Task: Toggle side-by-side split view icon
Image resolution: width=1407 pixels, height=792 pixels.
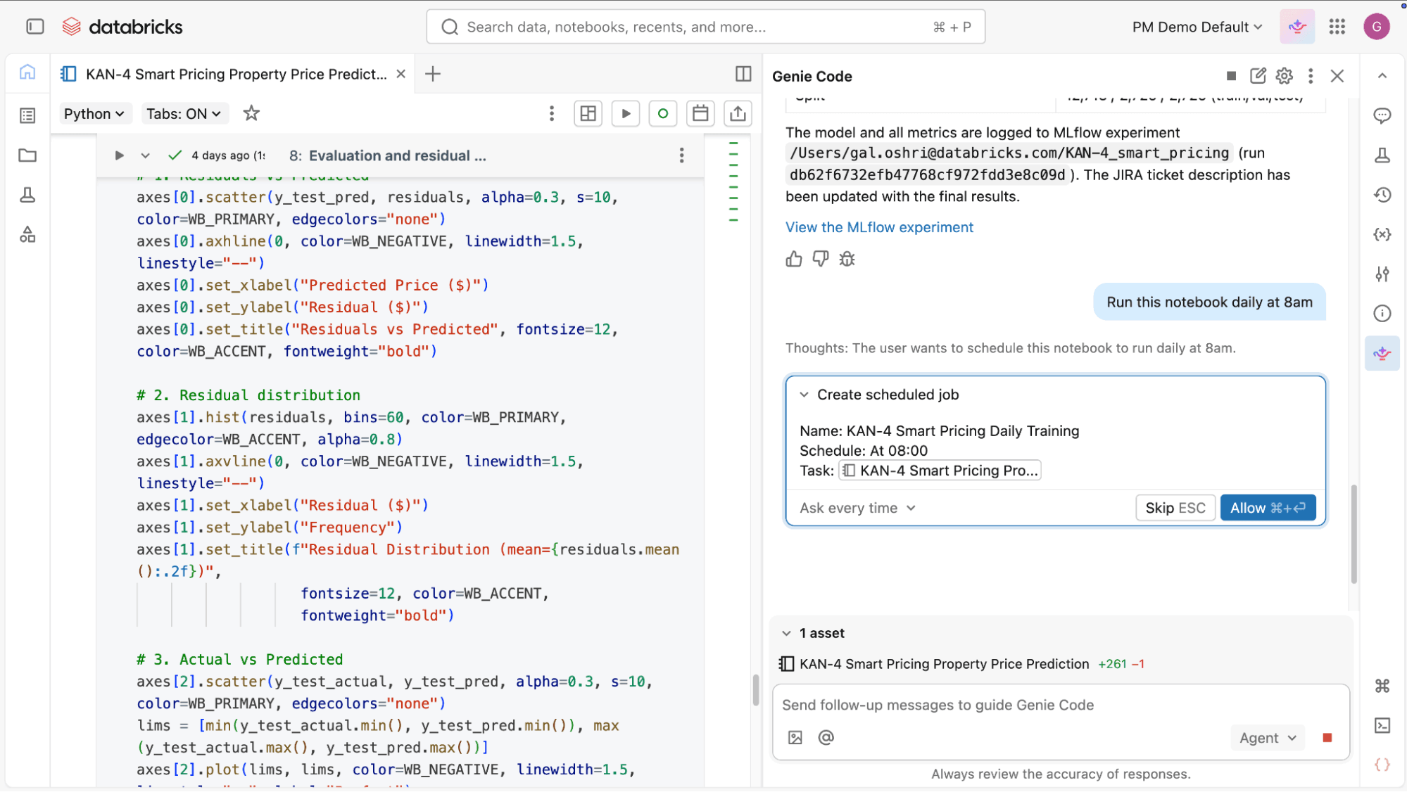Action: pyautogui.click(x=743, y=74)
